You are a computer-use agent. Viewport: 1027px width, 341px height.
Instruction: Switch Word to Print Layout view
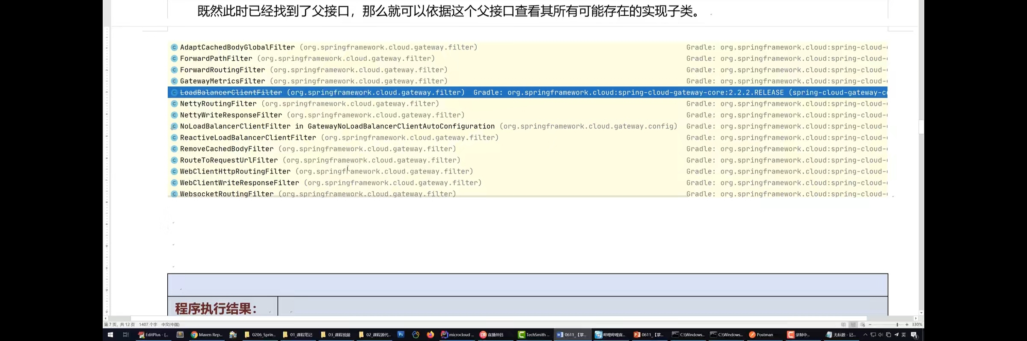pos(853,324)
